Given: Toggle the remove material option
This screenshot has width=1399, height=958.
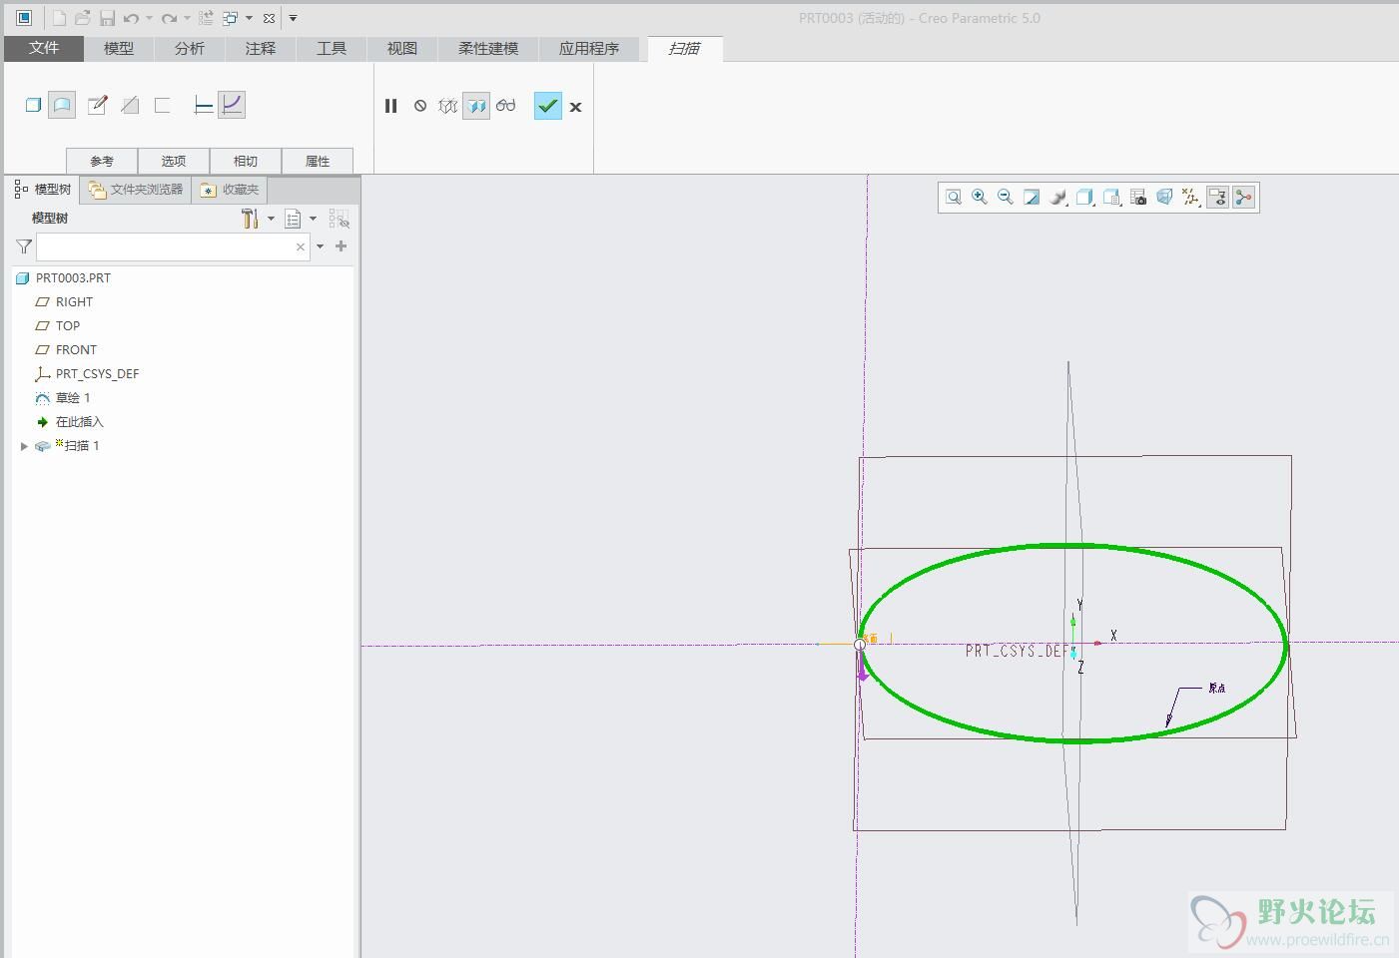Looking at the screenshot, I should (130, 105).
